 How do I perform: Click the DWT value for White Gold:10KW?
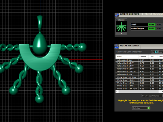[152, 83]
